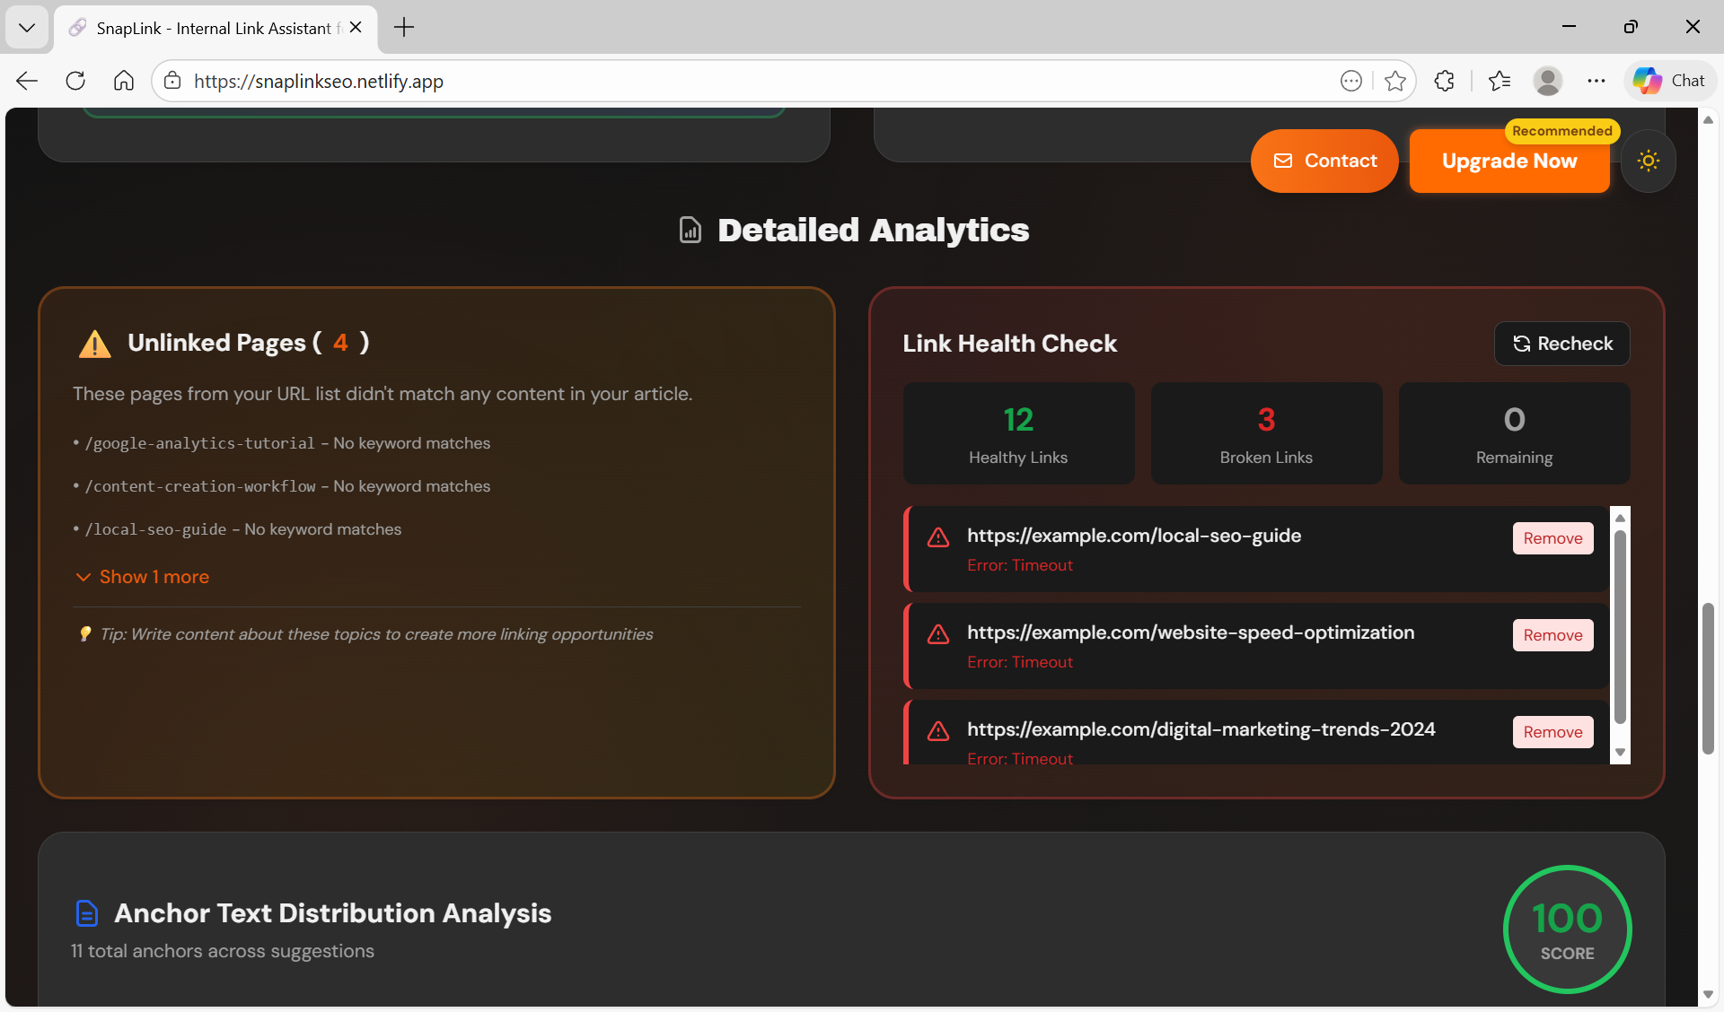Click warning icon beside digital-marketing-trends-2024 link

click(938, 731)
